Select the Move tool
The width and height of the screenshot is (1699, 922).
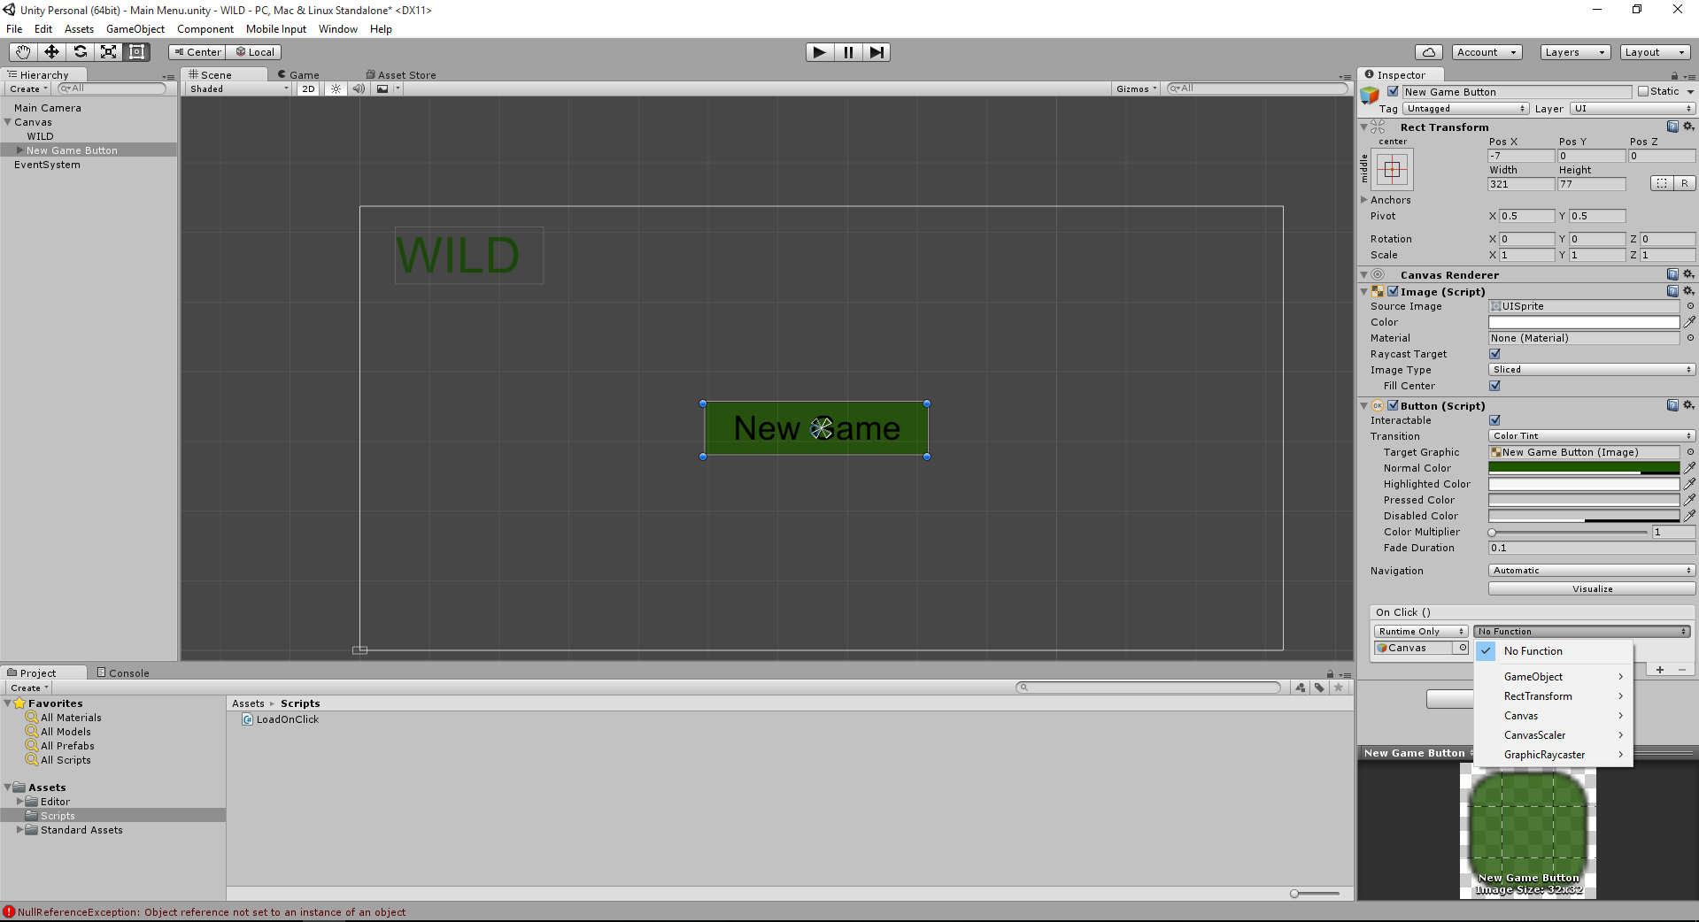point(51,52)
